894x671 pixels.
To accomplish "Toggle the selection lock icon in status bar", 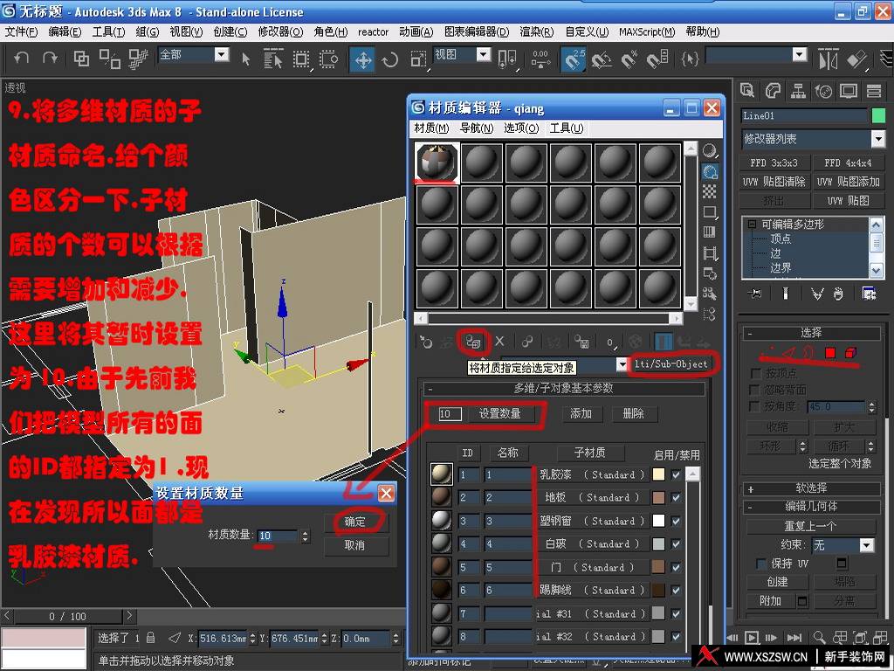I will click(x=150, y=638).
